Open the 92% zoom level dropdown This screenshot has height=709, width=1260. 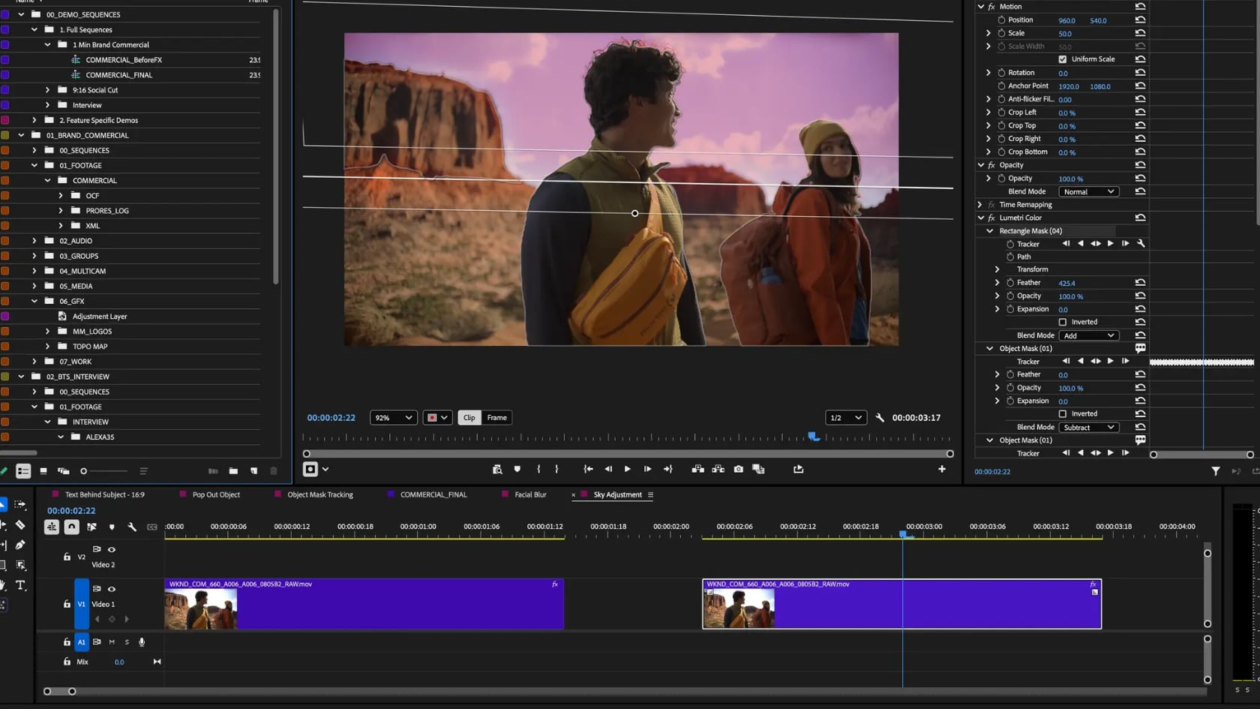[x=393, y=418]
